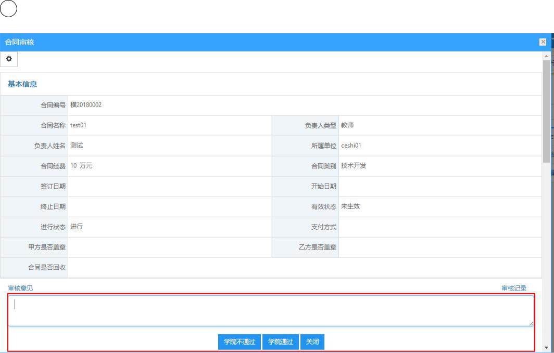
Task: Click the 有效状态 value 未生效
Action: pyautogui.click(x=350, y=206)
